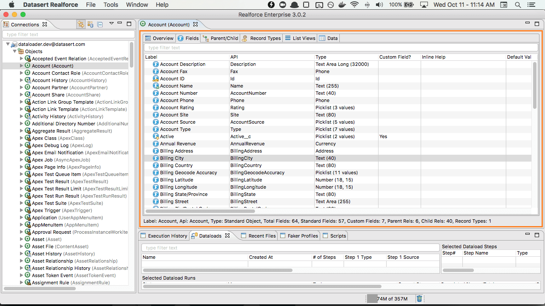Expand the Apex Class object node
This screenshot has height=306, width=545.
click(x=21, y=138)
